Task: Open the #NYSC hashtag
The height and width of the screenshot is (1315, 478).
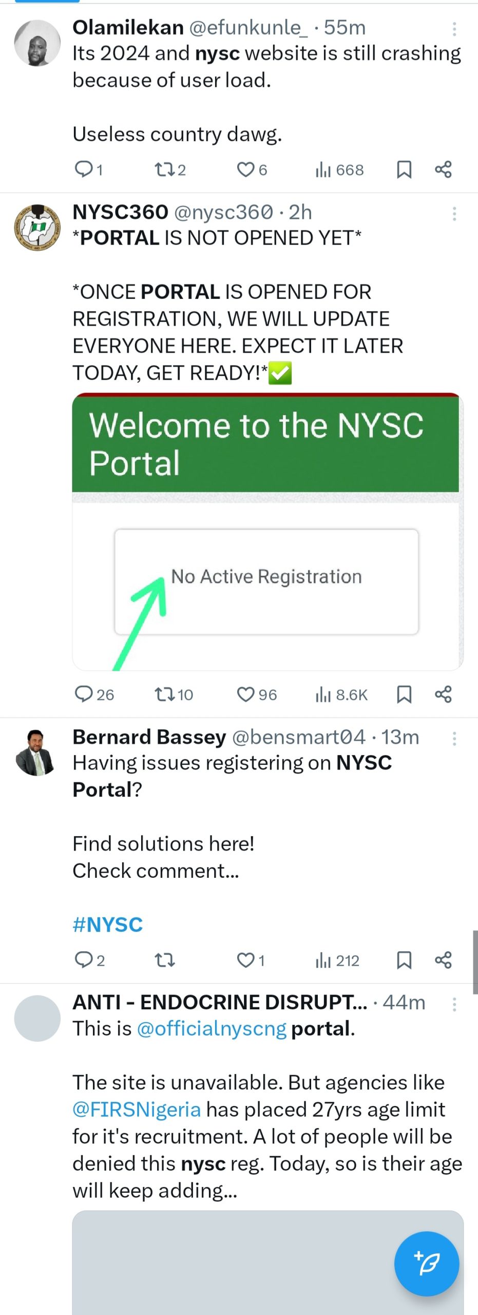Action: [x=108, y=925]
